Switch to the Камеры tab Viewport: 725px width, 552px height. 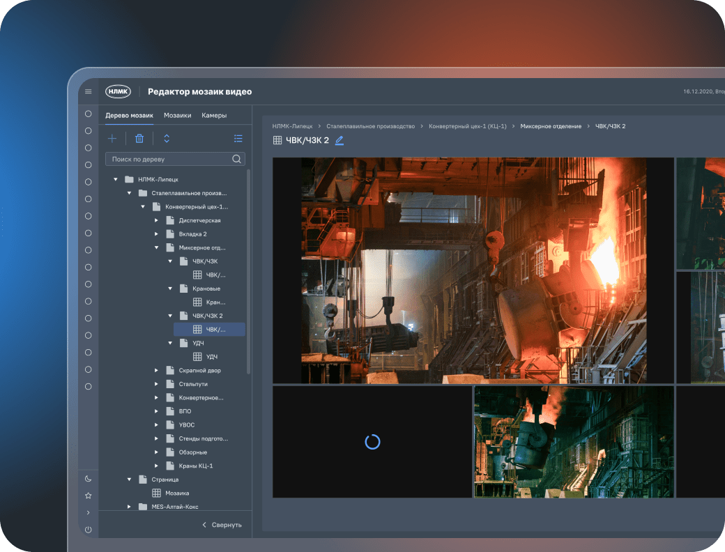click(214, 116)
